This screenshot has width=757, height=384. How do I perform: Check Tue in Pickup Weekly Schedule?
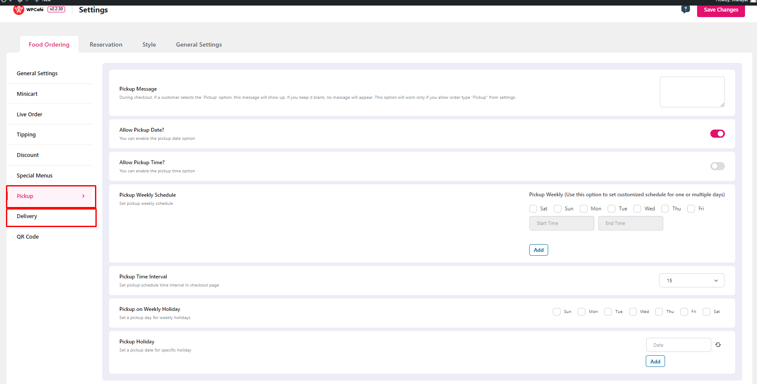(x=612, y=209)
